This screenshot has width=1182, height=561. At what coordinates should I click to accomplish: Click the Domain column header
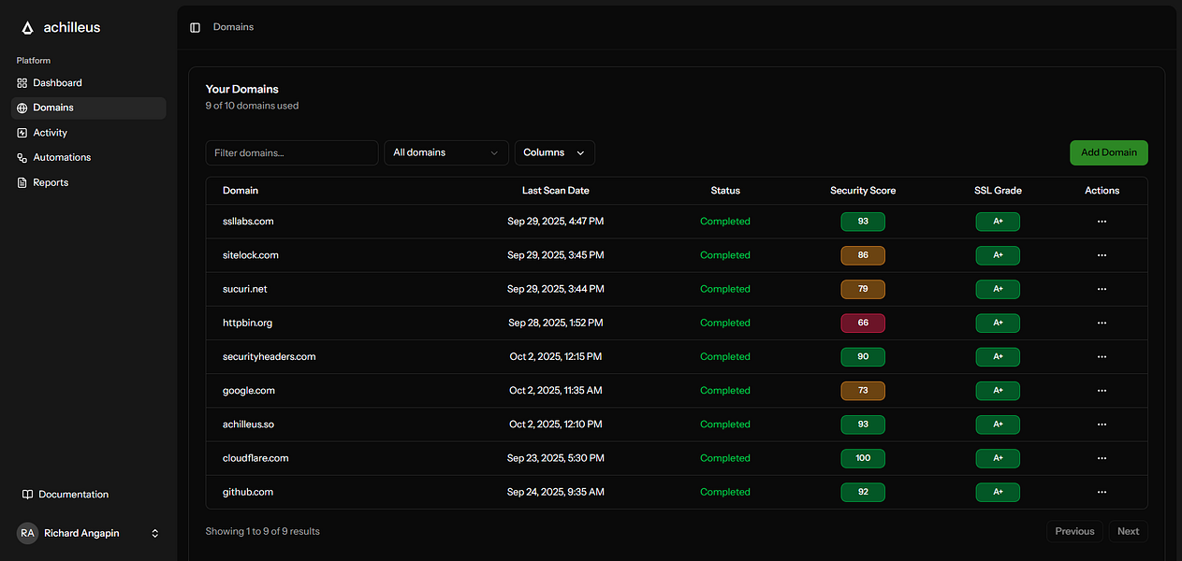coord(241,191)
